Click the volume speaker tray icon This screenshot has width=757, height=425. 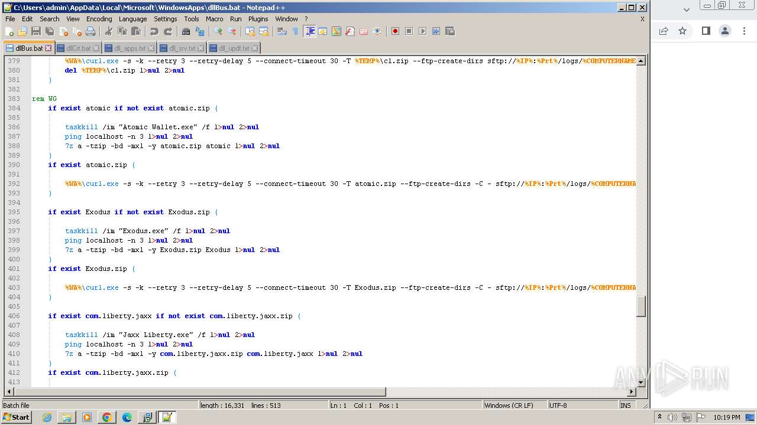pyautogui.click(x=672, y=417)
